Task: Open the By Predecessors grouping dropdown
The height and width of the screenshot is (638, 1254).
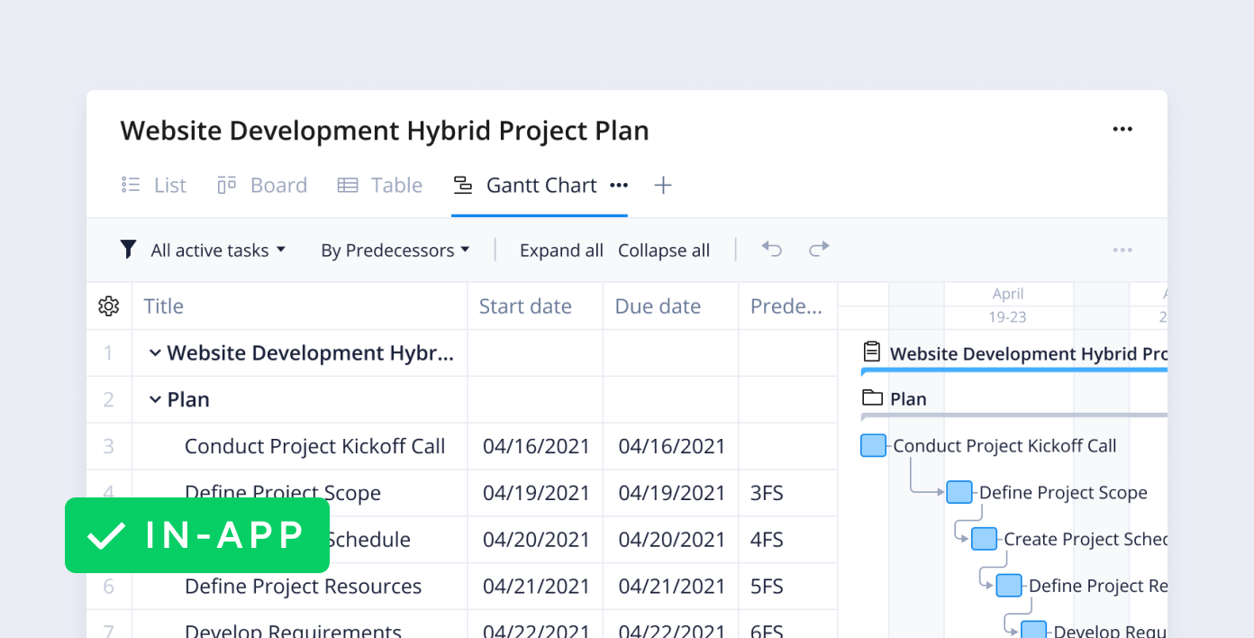Action: pyautogui.click(x=395, y=250)
